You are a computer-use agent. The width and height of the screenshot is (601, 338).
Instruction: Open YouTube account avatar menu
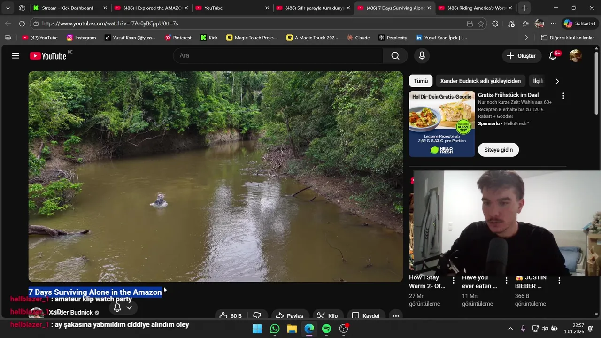click(x=576, y=56)
